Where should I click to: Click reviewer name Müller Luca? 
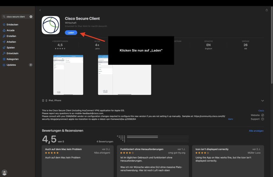coord(254,153)
